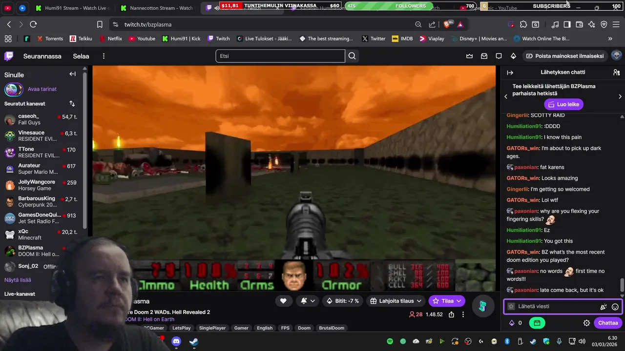The height and width of the screenshot is (351, 625).
Task: Switch to Humi91 Stream browser tab
Action: [72, 8]
